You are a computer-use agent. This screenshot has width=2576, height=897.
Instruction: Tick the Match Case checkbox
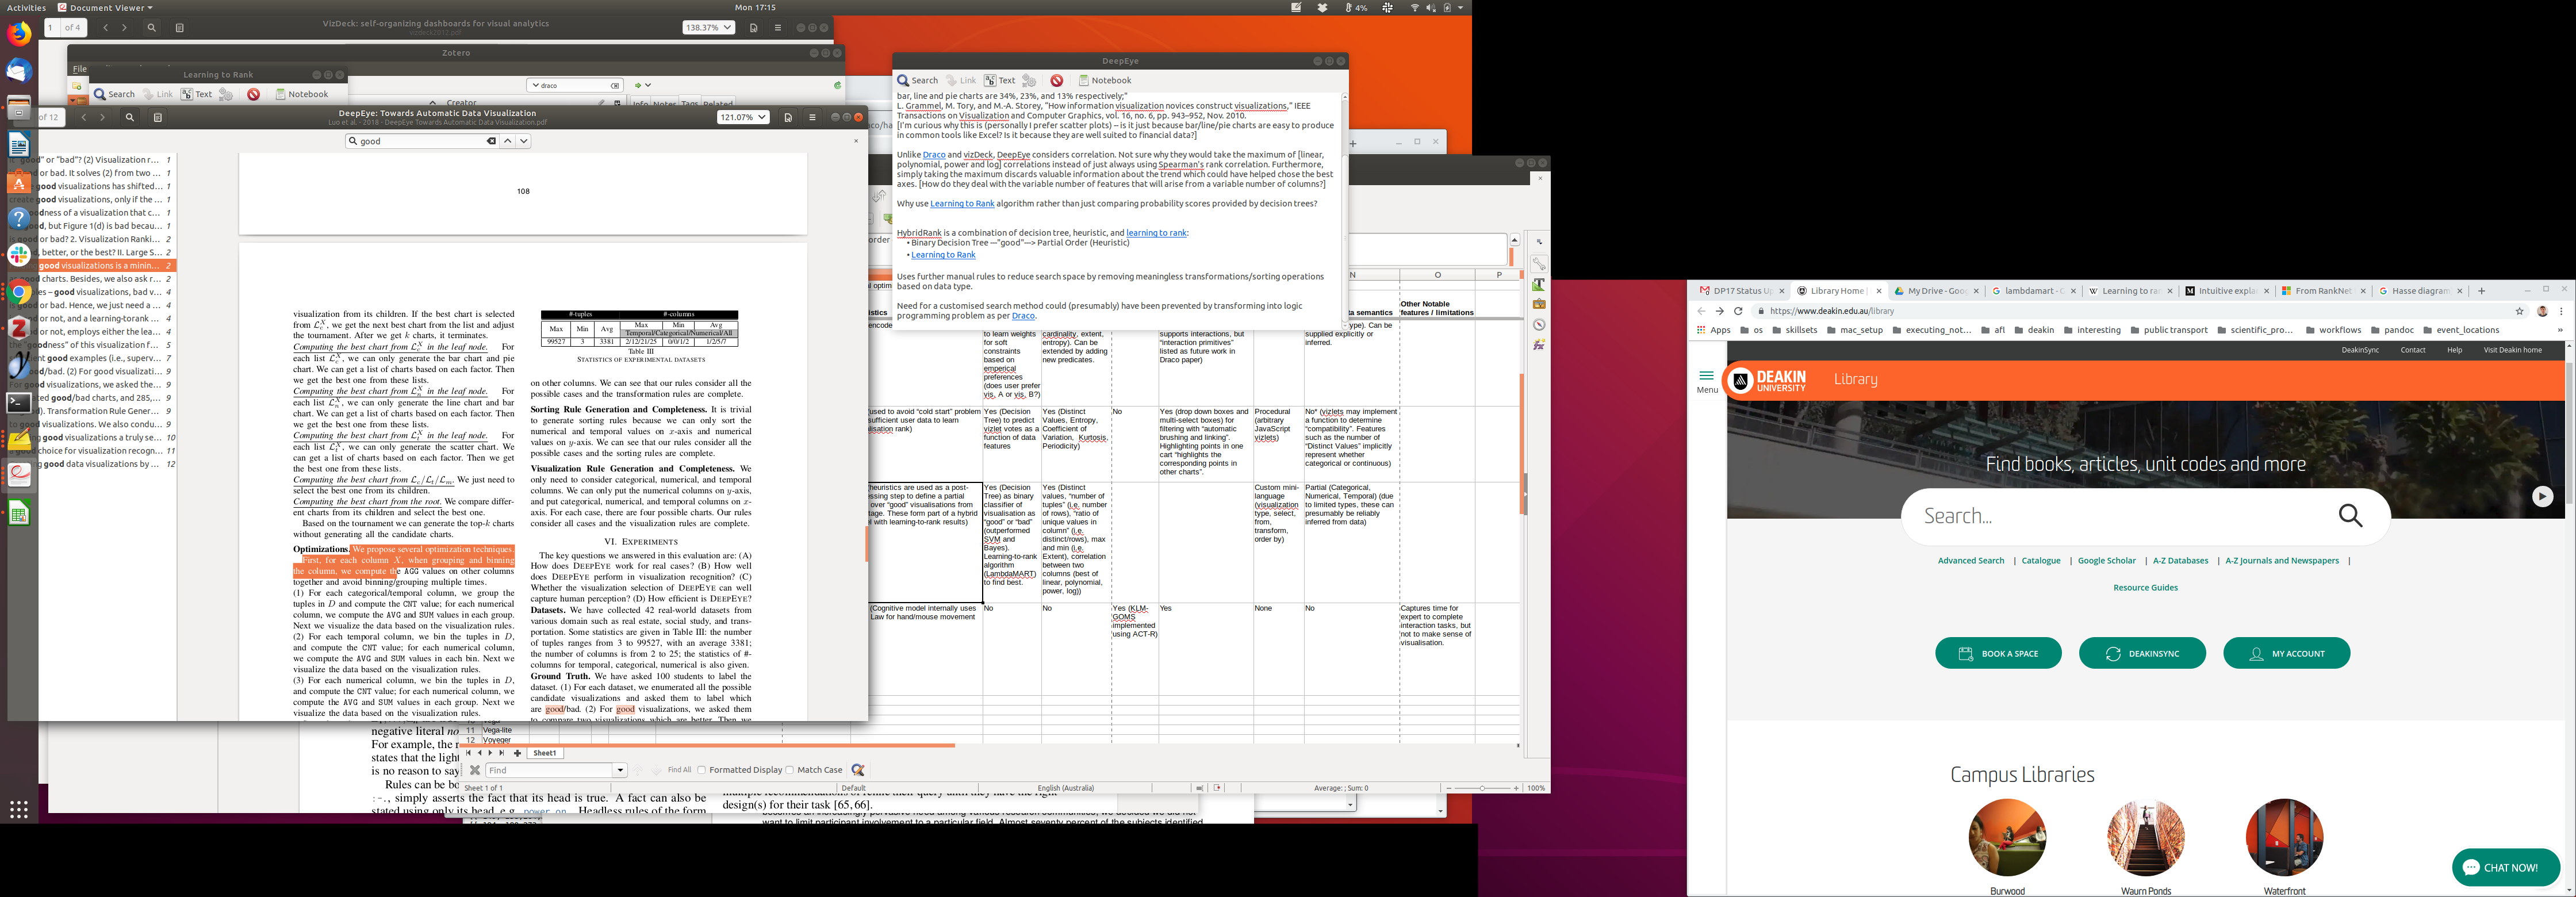[x=790, y=770]
